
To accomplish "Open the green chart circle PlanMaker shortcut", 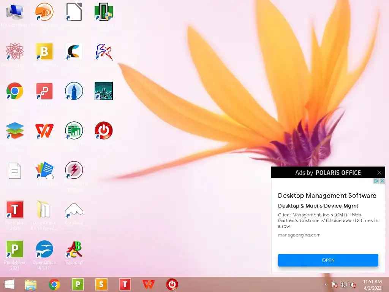I will (x=74, y=130).
